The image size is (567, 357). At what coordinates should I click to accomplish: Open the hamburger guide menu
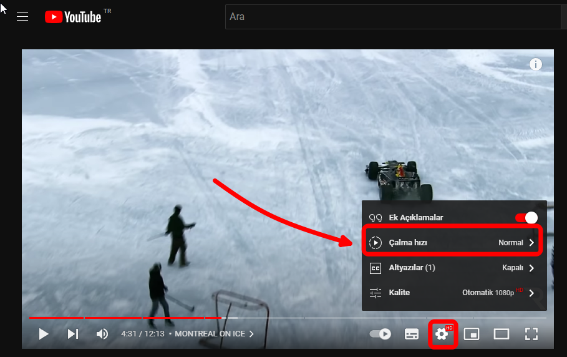[x=22, y=17]
